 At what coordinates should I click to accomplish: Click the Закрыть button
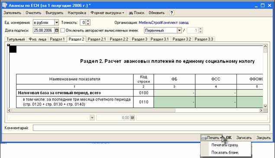pos(263,138)
